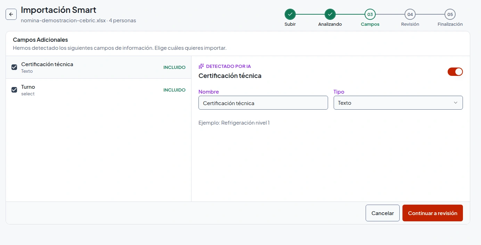481x245 pixels.
Task: Click INCLUIDO badge on Certificación técnica row
Action: (x=174, y=67)
